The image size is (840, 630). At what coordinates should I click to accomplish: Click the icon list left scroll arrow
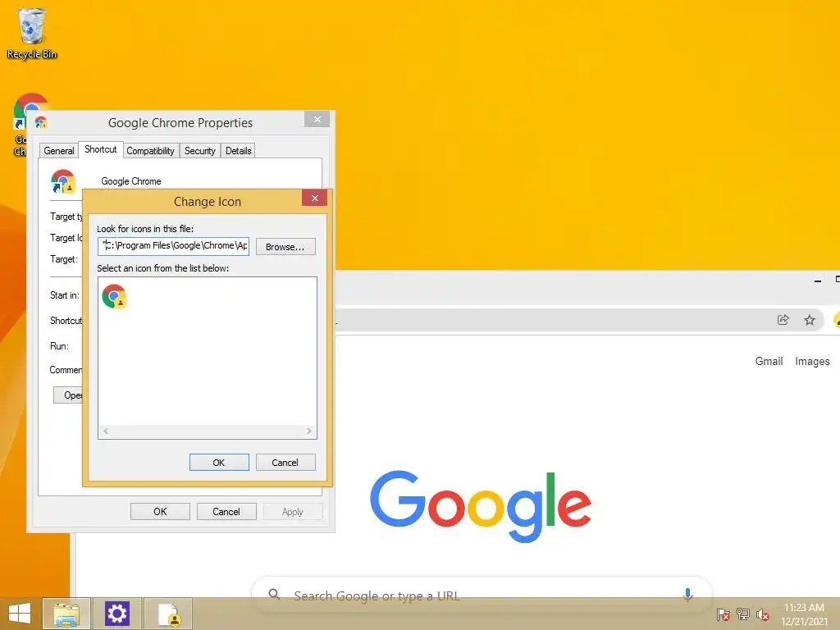coord(106,431)
